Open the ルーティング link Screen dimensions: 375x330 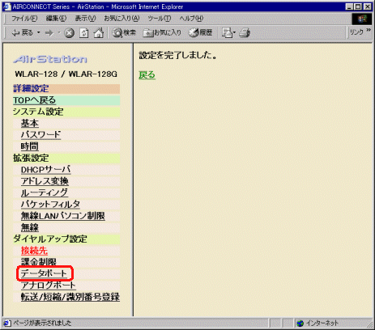pos(45,192)
